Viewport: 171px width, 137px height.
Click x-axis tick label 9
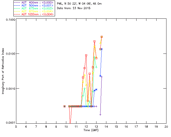tap(56, 127)
